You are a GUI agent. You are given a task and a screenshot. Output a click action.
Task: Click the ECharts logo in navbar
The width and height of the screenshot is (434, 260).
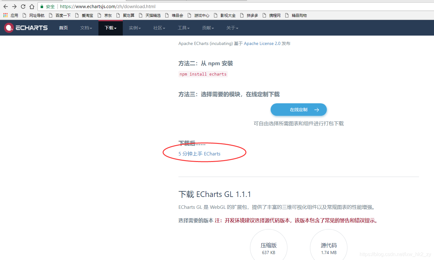[x=26, y=28]
